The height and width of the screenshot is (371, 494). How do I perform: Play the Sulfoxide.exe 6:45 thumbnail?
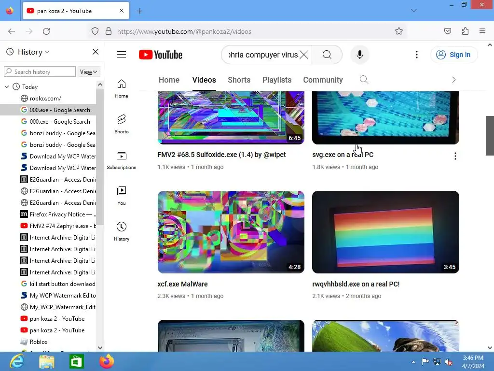coord(231,118)
